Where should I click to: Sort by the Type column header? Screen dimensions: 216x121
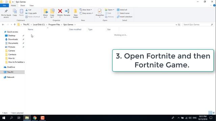[x=90, y=29]
